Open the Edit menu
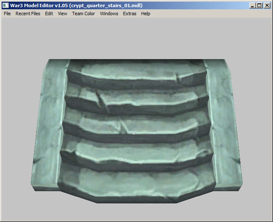 (49, 14)
